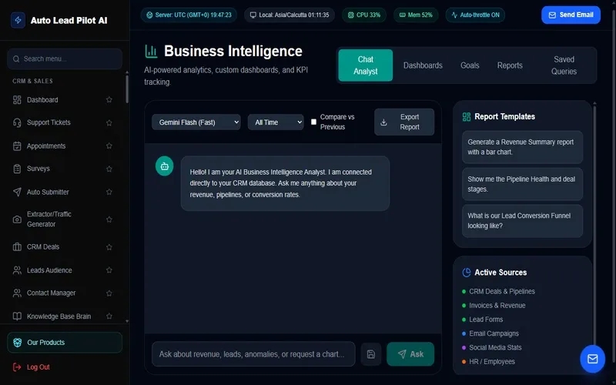The image size is (616, 385).
Task: Select the Pipeline Health template
Action: [x=522, y=184]
